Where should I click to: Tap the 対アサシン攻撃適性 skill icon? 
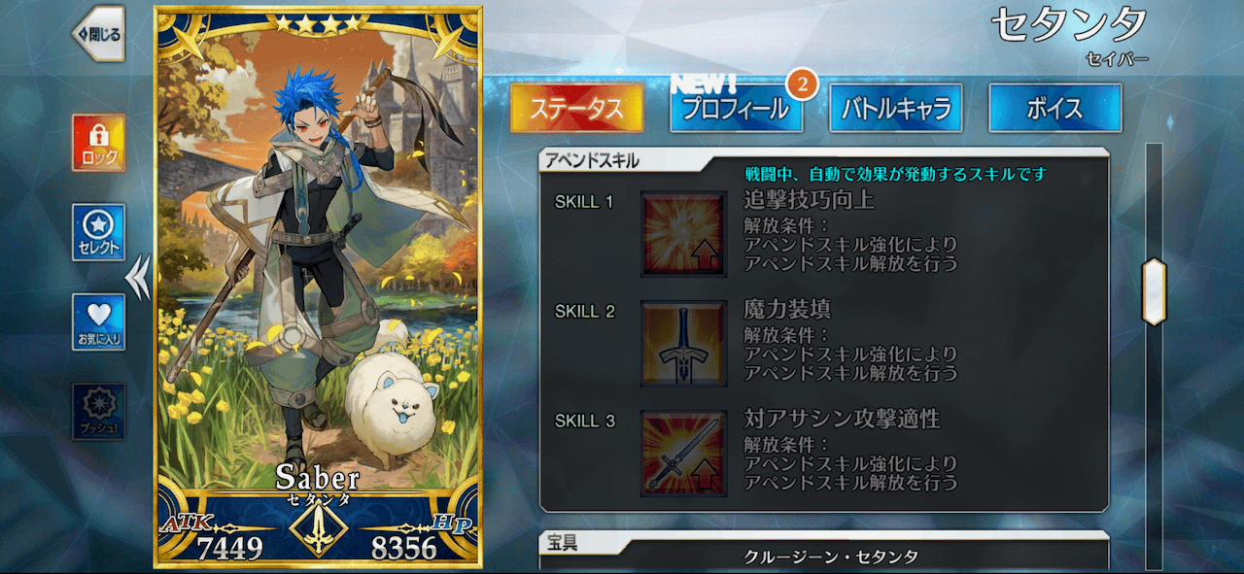683,454
